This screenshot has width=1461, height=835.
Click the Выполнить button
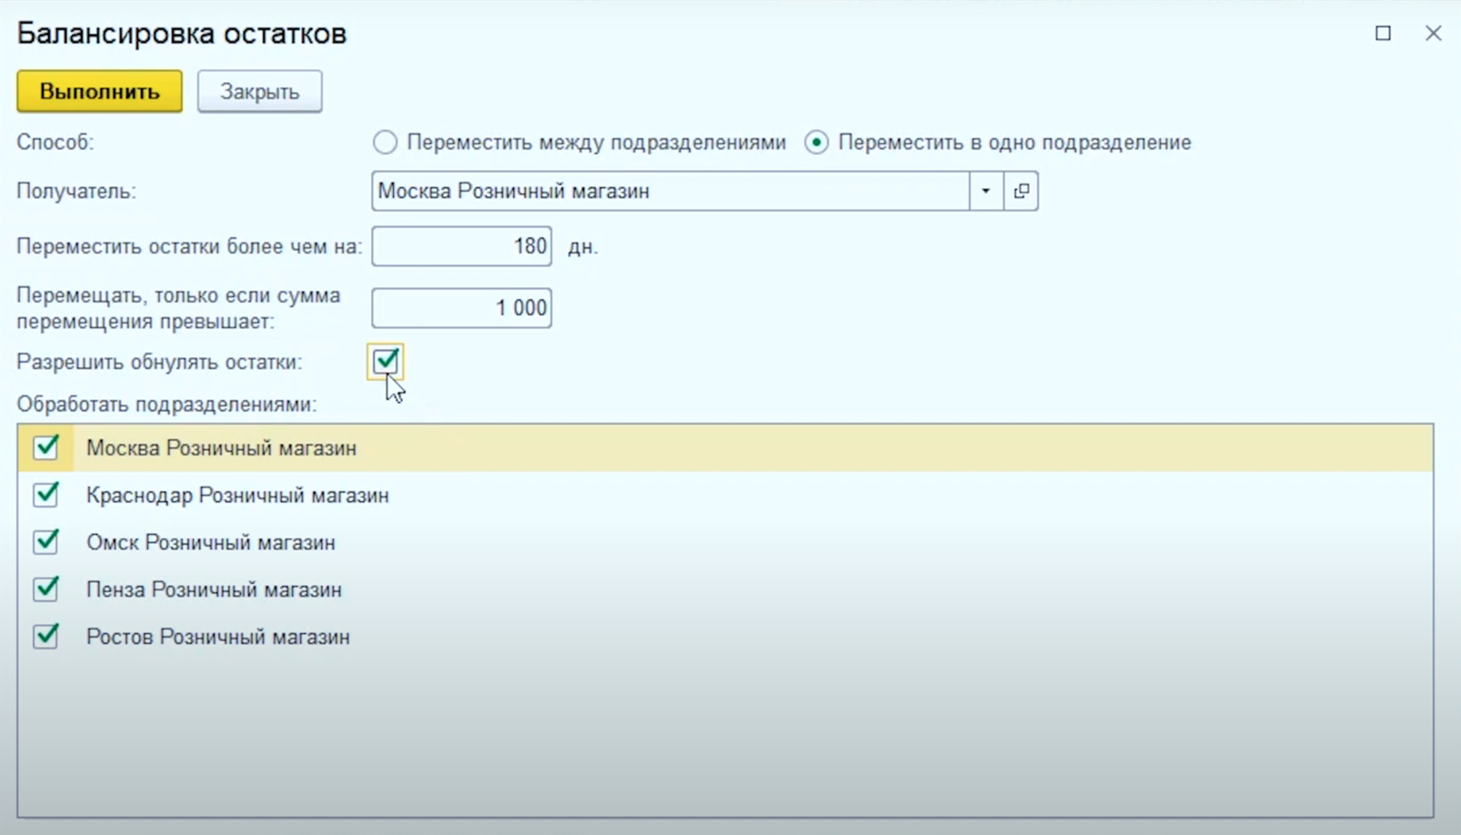click(x=99, y=91)
